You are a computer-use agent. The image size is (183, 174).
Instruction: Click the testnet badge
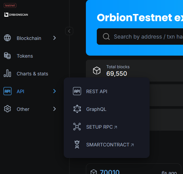(x=10, y=5)
